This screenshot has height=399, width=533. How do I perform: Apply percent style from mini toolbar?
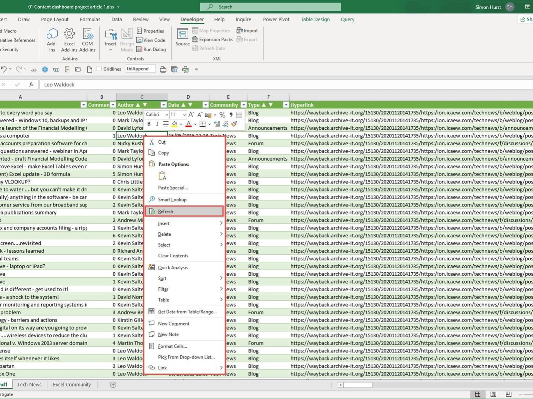click(222, 115)
